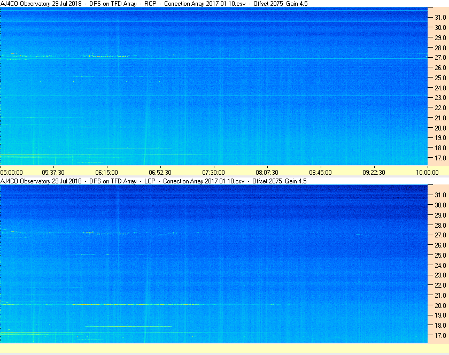
Task: Click the 25.0 frequency label on LCP plot
Action: click(x=440, y=255)
